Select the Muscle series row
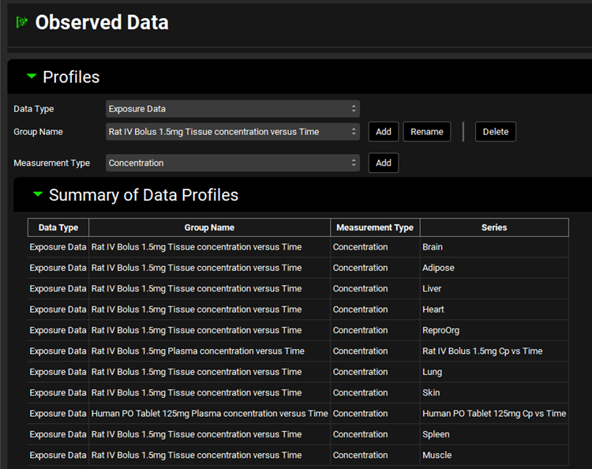The image size is (592, 469). 437,455
